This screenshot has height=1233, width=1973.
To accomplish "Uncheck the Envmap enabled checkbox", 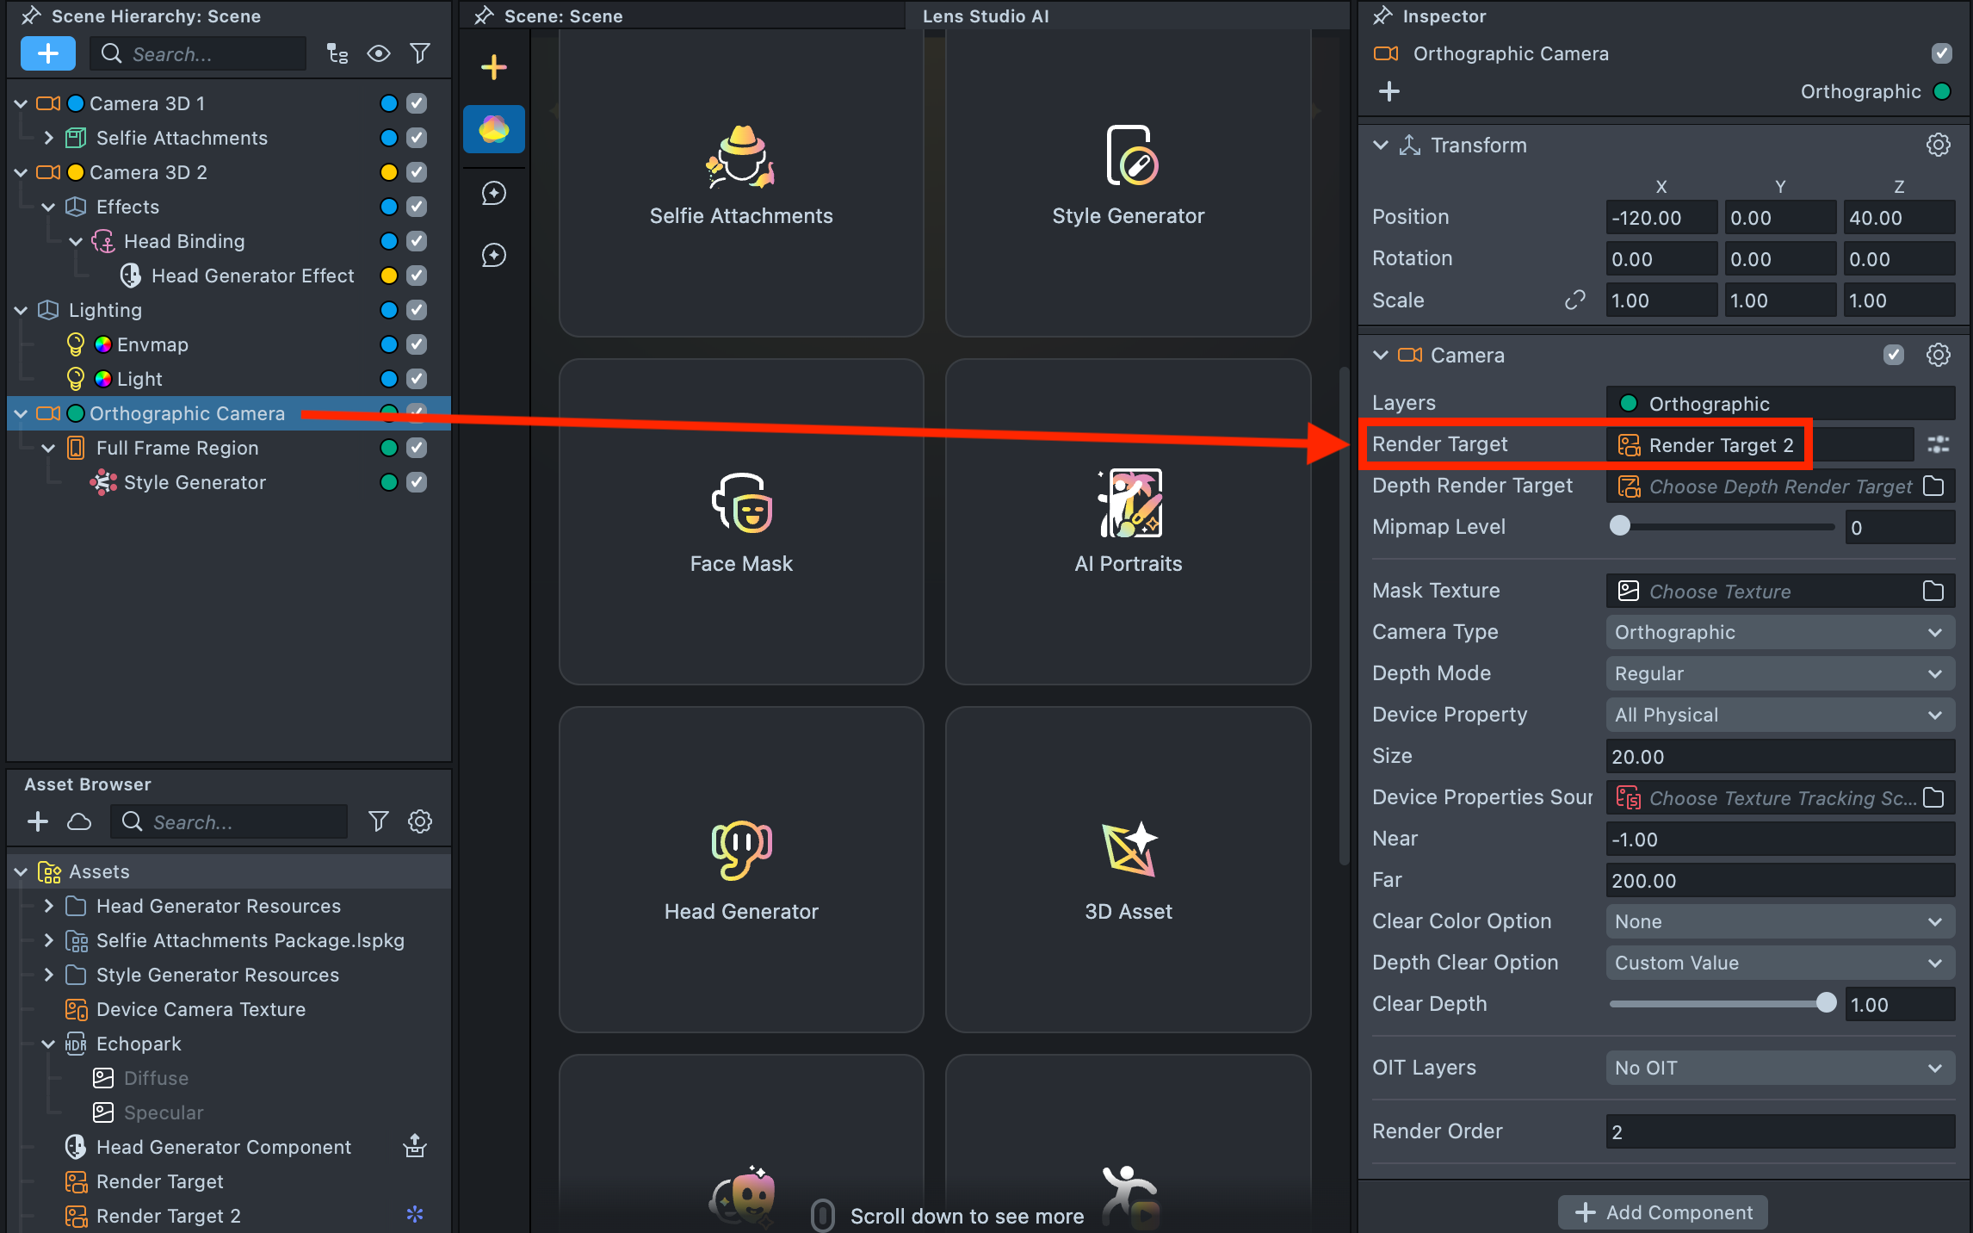I will point(417,344).
